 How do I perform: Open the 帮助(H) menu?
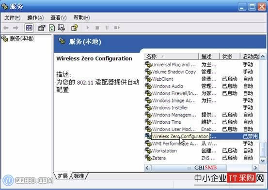coord(81,17)
